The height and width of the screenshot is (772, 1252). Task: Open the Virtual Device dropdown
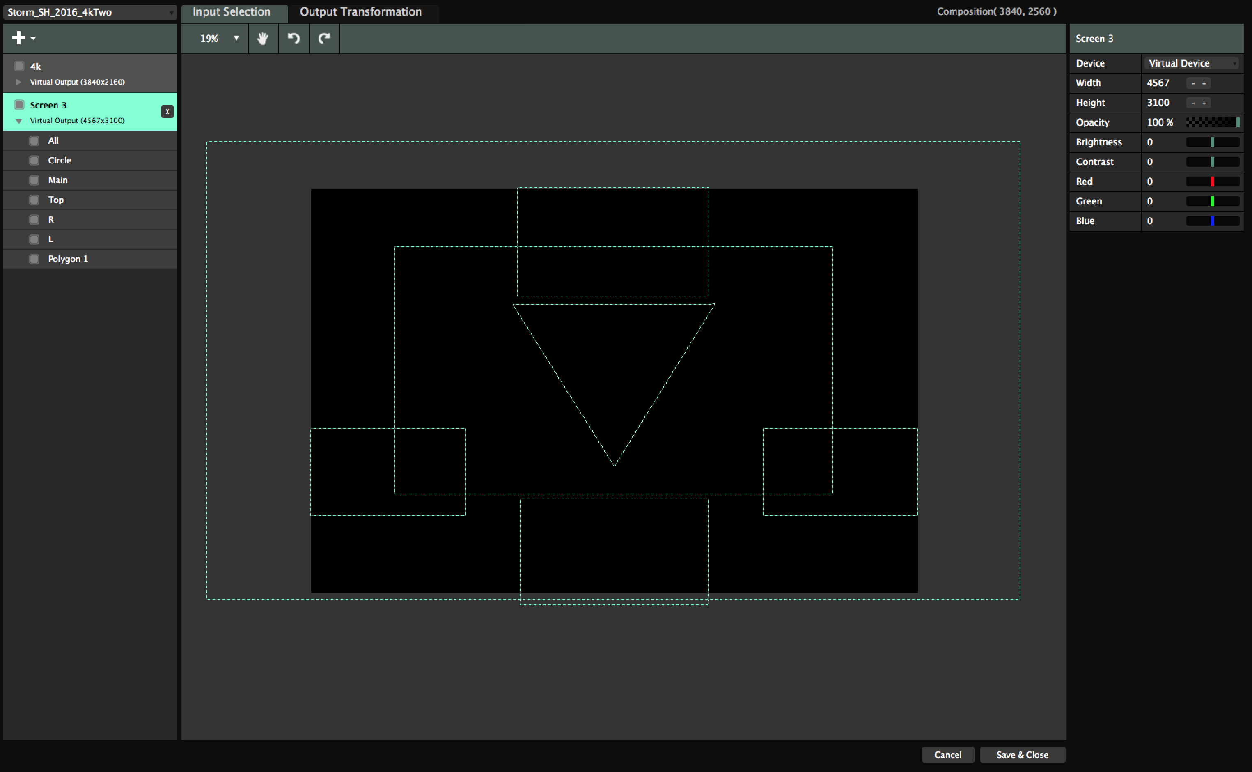pyautogui.click(x=1192, y=63)
